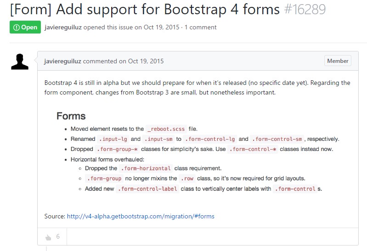
Task: Click the .form-control-sm code snippet
Action: 277,139
